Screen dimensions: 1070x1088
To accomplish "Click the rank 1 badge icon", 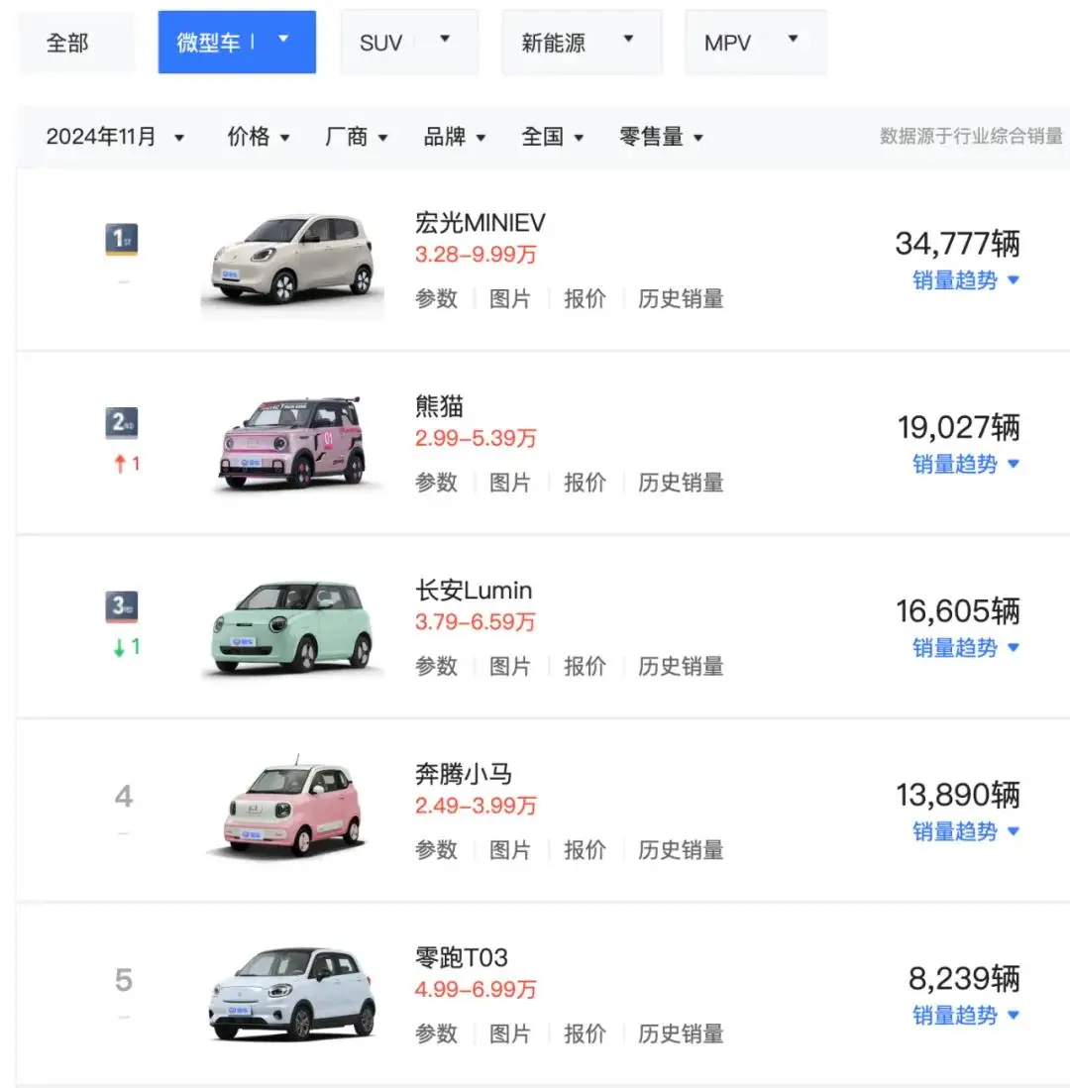I will click(x=122, y=240).
